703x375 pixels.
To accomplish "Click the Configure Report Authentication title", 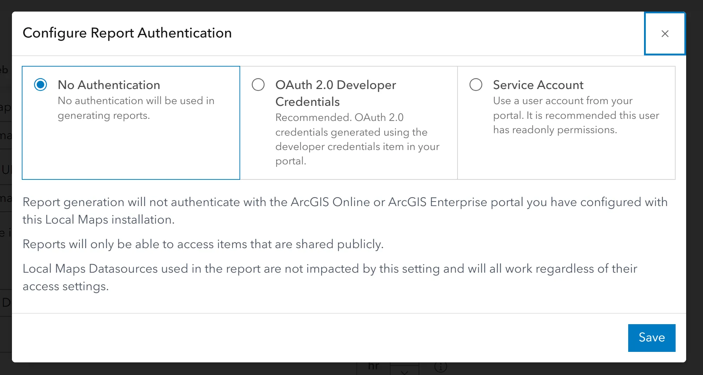I will (127, 33).
